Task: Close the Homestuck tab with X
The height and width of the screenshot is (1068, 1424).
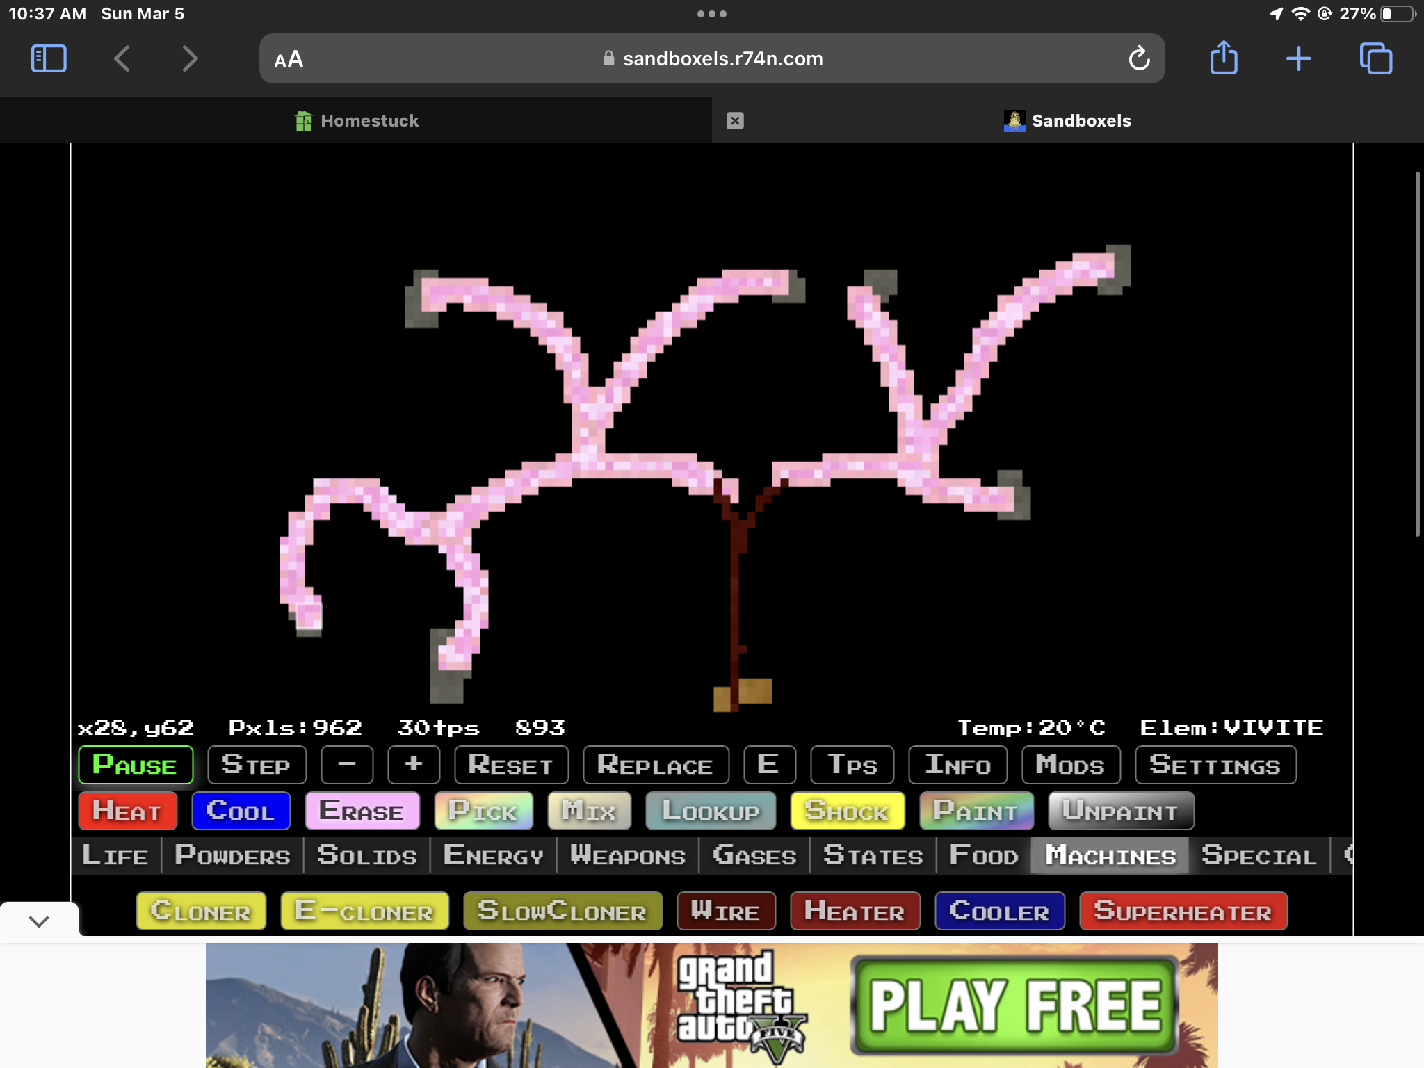Action: [x=735, y=121]
